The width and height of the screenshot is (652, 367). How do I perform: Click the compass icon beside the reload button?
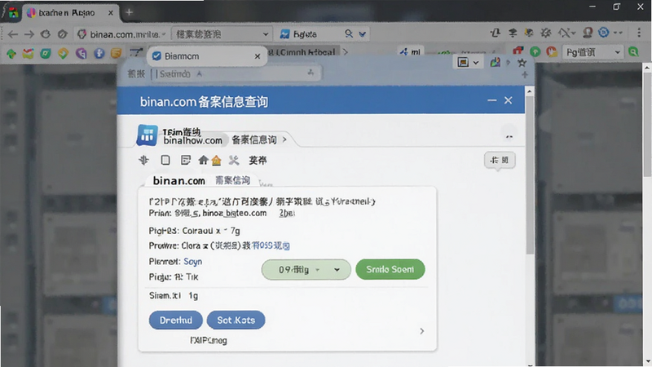pyautogui.click(x=63, y=34)
